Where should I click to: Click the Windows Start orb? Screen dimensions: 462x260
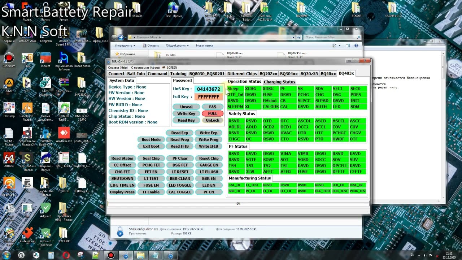click(x=6, y=255)
